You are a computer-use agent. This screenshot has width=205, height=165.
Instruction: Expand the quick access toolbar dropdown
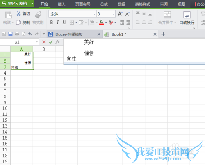click(x=44, y=34)
